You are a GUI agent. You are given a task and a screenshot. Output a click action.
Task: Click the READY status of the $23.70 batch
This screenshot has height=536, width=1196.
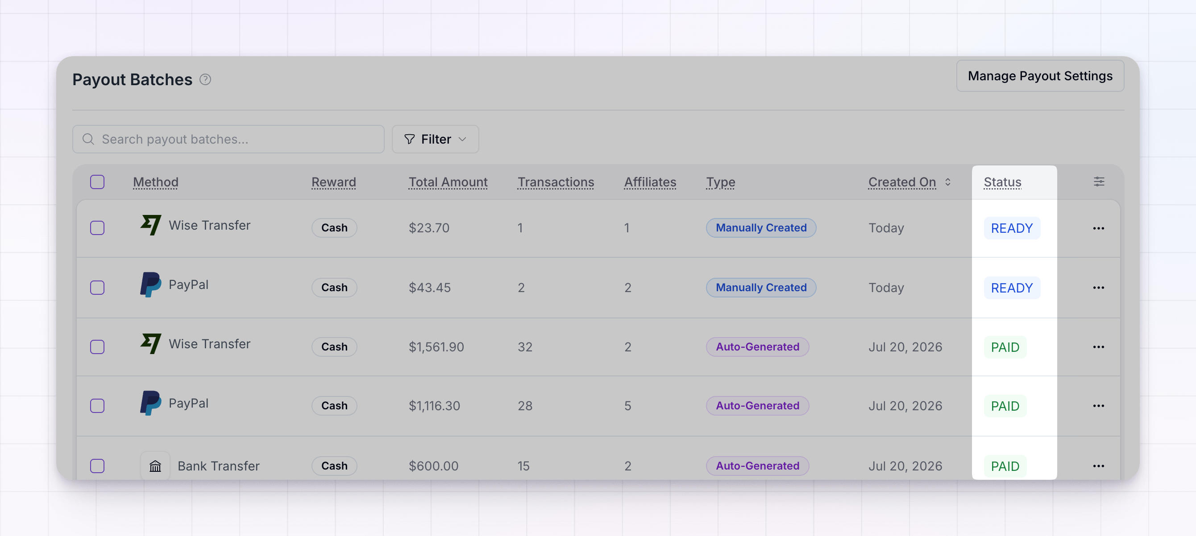(x=1012, y=228)
